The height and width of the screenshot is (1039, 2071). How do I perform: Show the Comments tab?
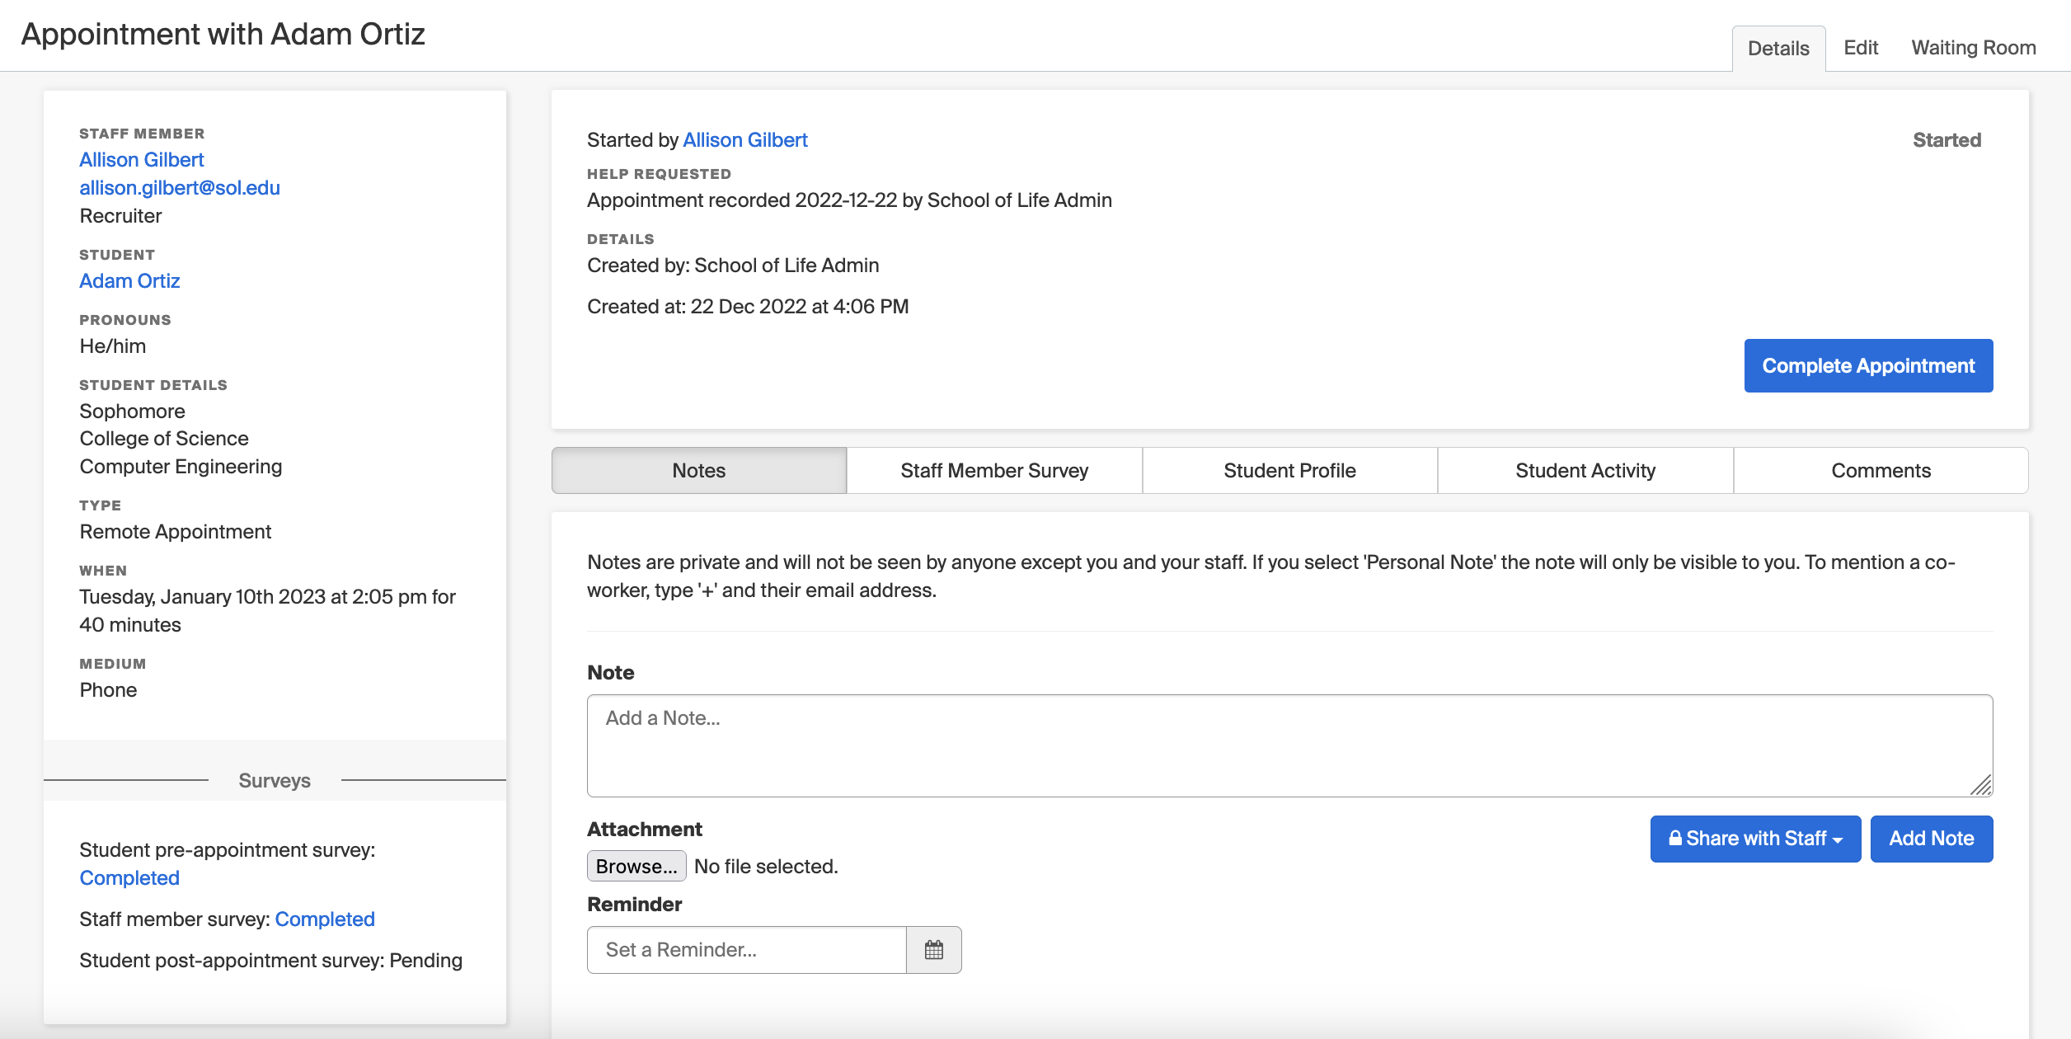1880,470
